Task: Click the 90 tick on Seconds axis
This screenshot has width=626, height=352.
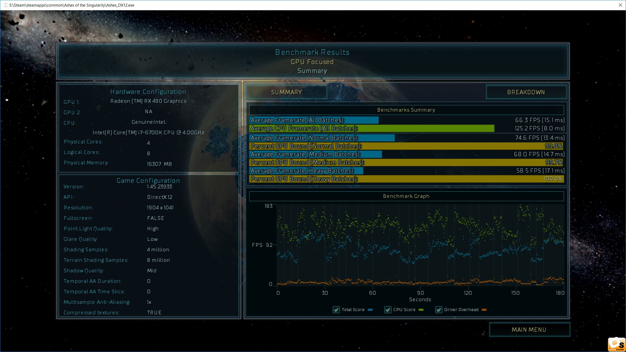Action: 420,293
